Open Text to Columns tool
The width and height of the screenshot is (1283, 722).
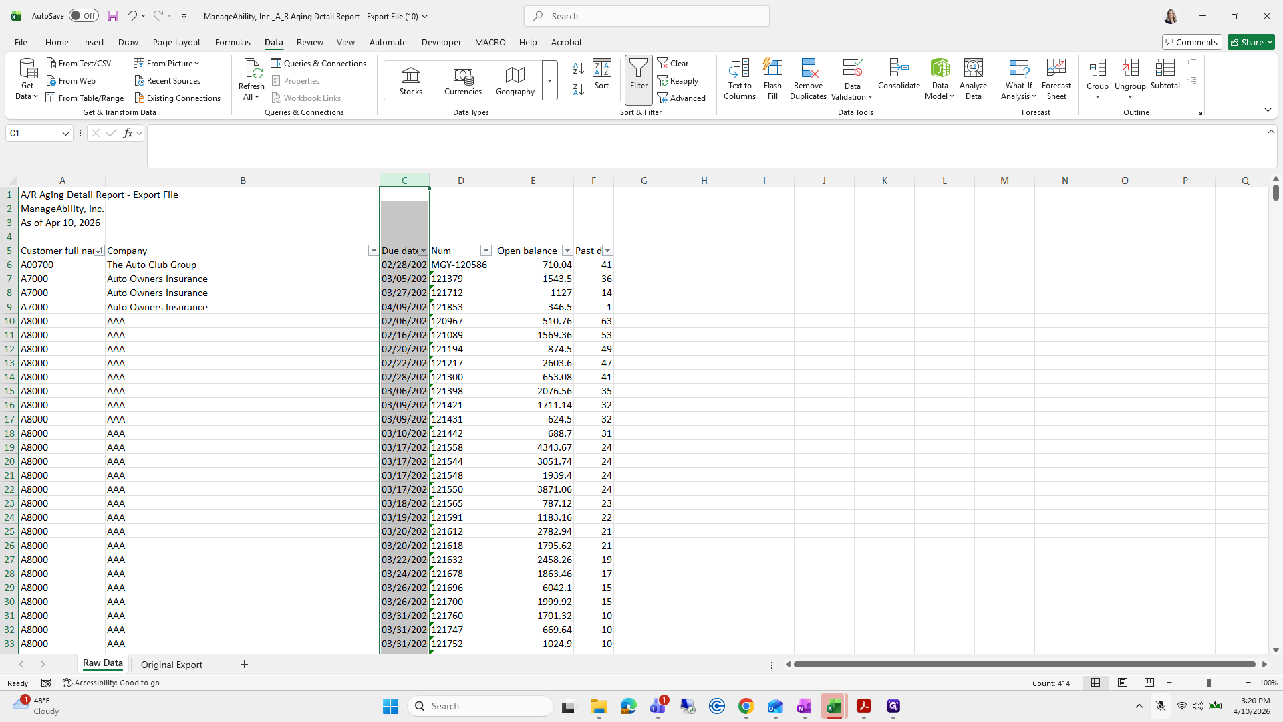click(739, 79)
